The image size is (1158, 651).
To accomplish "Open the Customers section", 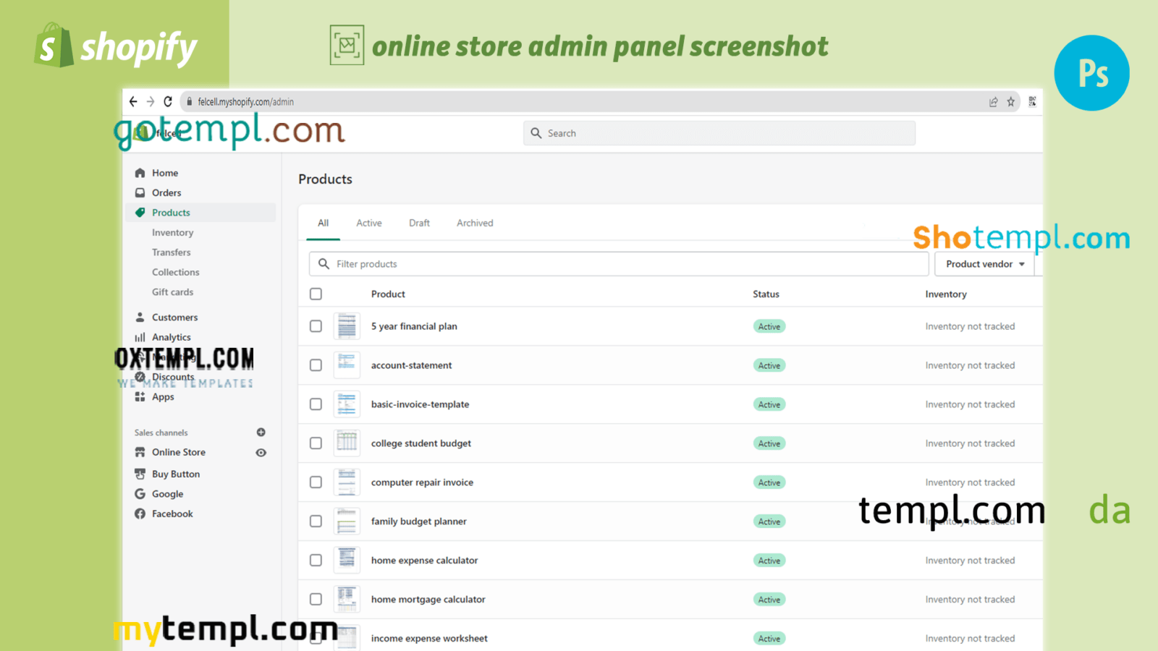I will point(174,318).
